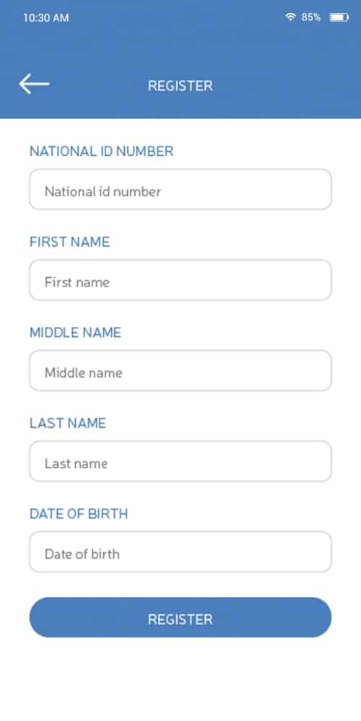Tap the 10:30 AM clock
This screenshot has width=361, height=721.
46,18
